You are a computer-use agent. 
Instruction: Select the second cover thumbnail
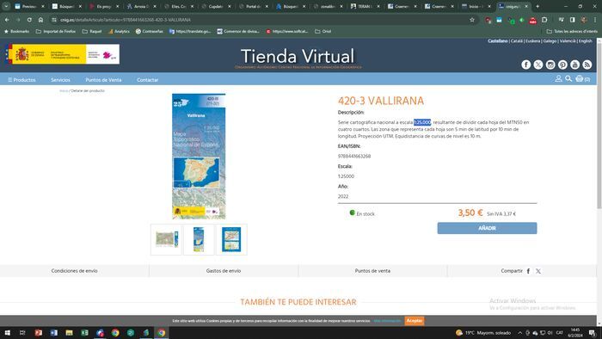click(199, 239)
